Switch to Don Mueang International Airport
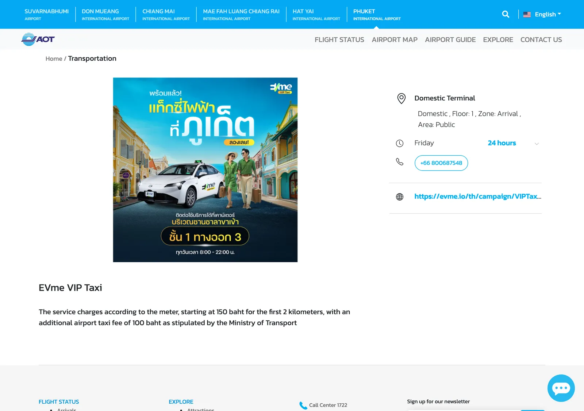The image size is (584, 411). point(105,14)
